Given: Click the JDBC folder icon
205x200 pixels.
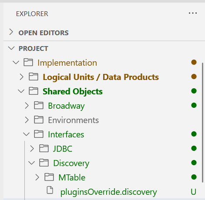Looking at the screenshot, I should [44, 148].
